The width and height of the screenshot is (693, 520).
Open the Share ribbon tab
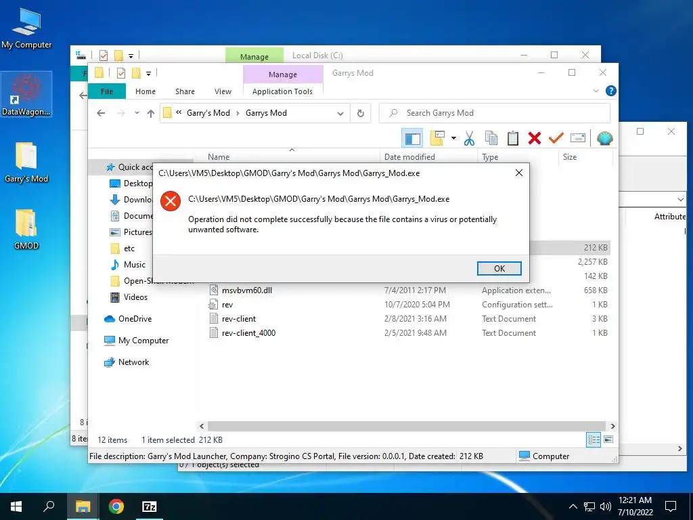(x=185, y=91)
